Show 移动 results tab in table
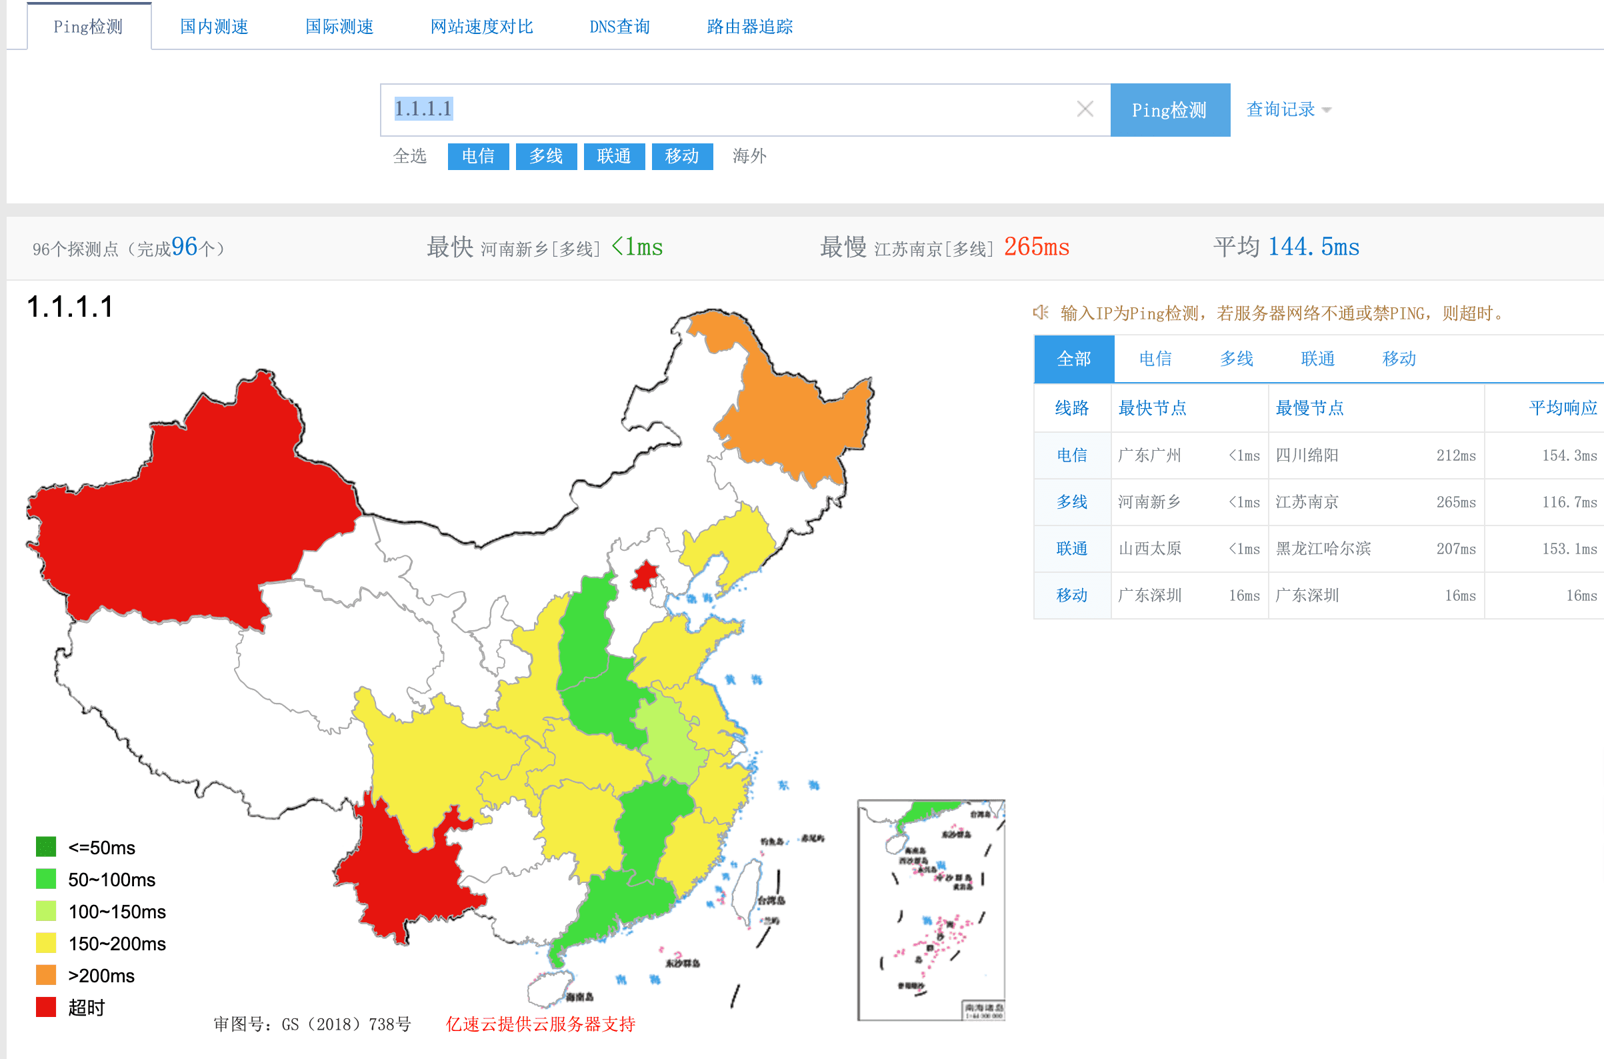 tap(1399, 359)
